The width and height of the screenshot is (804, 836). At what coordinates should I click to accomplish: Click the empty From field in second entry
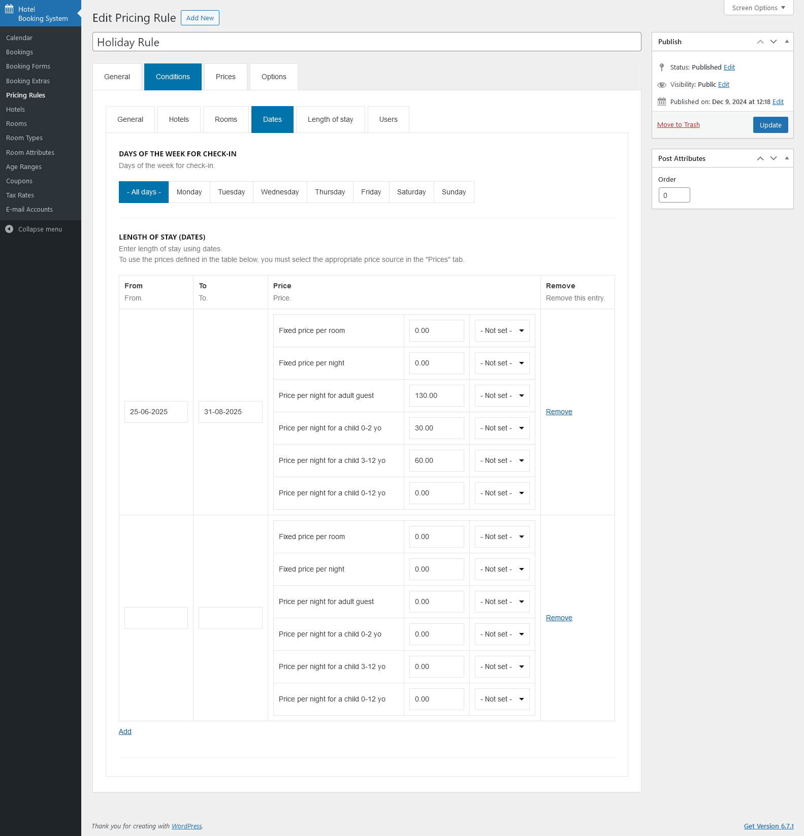click(156, 618)
